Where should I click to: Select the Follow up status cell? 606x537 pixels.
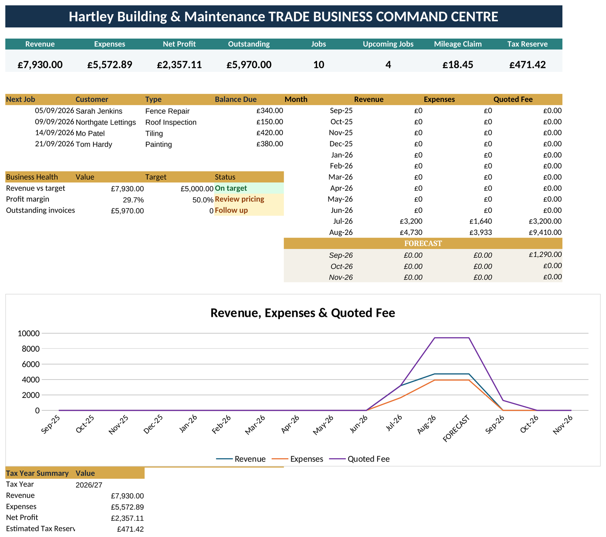249,210
